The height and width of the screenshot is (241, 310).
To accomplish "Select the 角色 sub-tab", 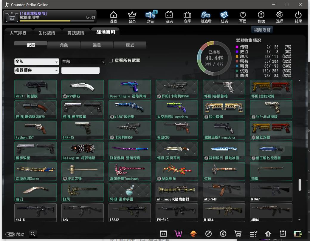I will pyautogui.click(x=64, y=45).
